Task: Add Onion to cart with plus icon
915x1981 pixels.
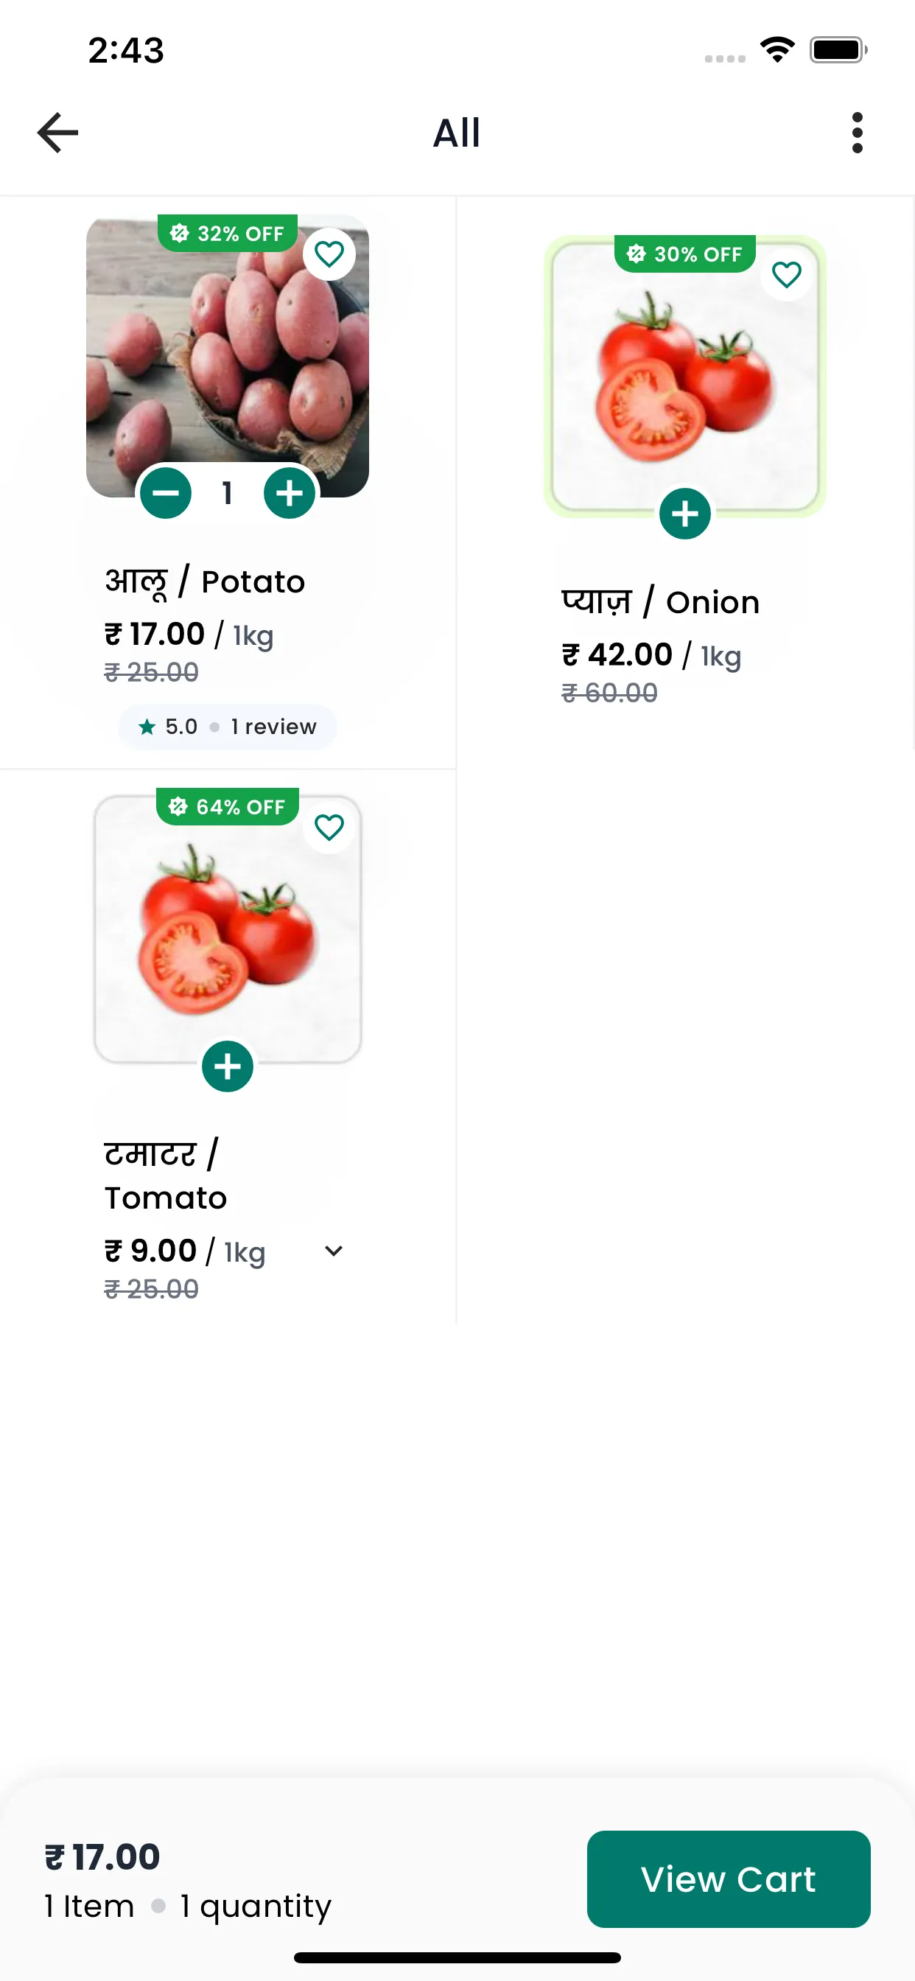Action: point(684,514)
